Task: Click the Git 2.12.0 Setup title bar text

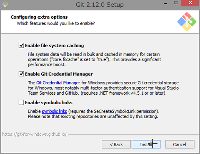Action: 100,5
